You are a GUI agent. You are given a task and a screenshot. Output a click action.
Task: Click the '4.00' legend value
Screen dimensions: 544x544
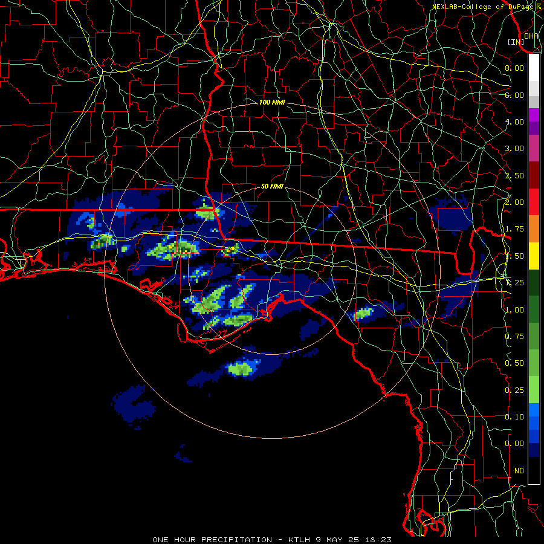pyautogui.click(x=514, y=121)
